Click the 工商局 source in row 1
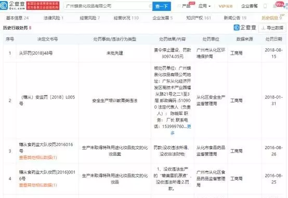The width and height of the screenshot is (288, 198). (236, 53)
